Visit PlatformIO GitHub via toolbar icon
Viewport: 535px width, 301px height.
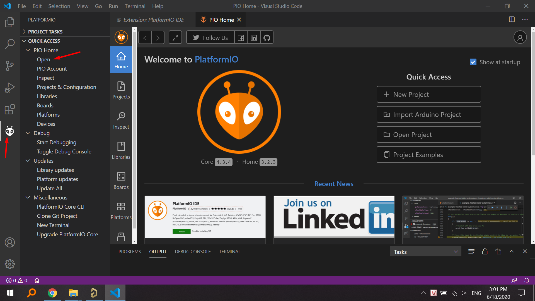267,37
